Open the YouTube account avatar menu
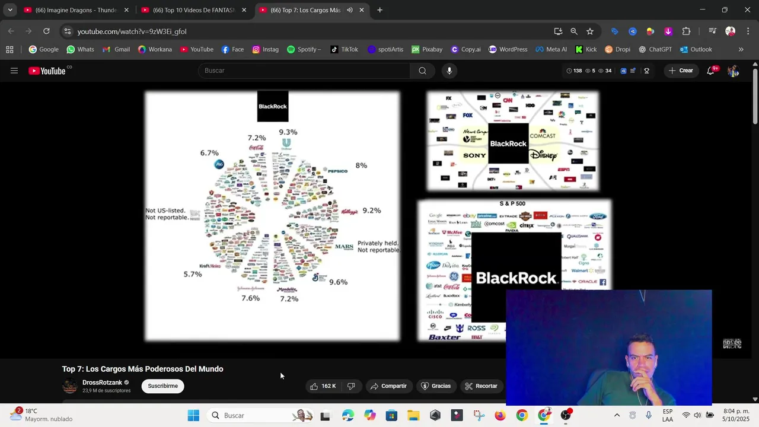759x427 pixels. point(733,71)
